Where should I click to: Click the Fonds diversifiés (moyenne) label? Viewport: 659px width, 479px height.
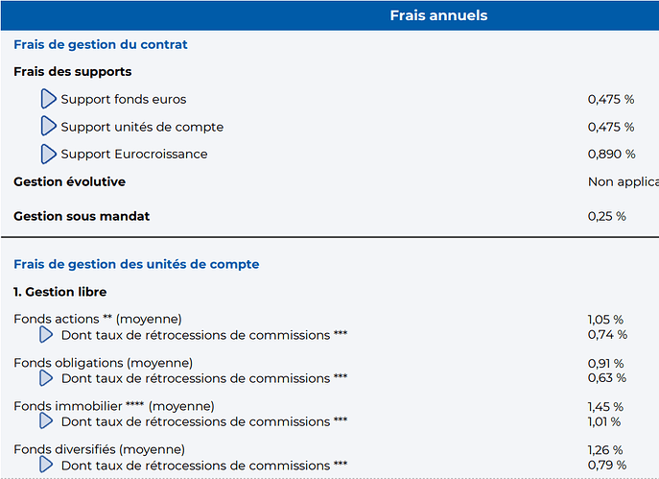click(99, 449)
